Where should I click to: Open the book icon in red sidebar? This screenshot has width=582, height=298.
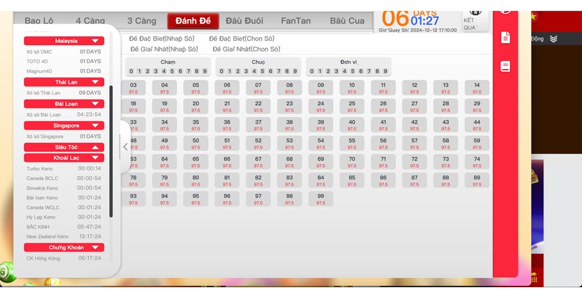click(x=506, y=67)
